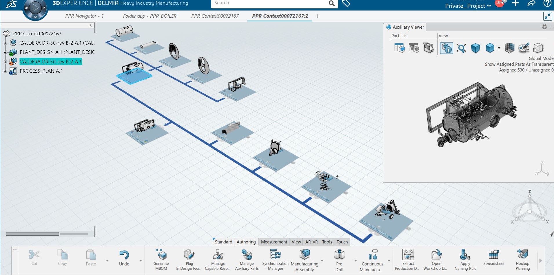Choose the Pre Drill tool

[x=339, y=260]
